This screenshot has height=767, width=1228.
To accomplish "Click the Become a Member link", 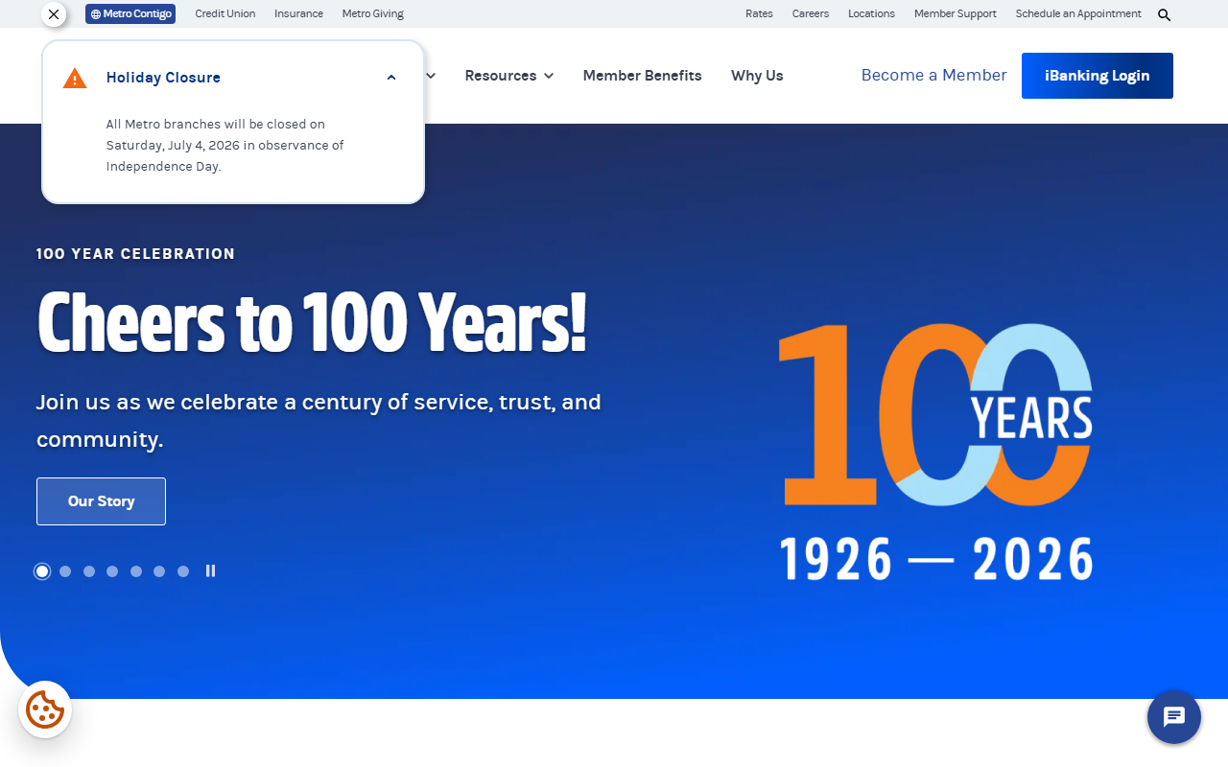I will 933,75.
